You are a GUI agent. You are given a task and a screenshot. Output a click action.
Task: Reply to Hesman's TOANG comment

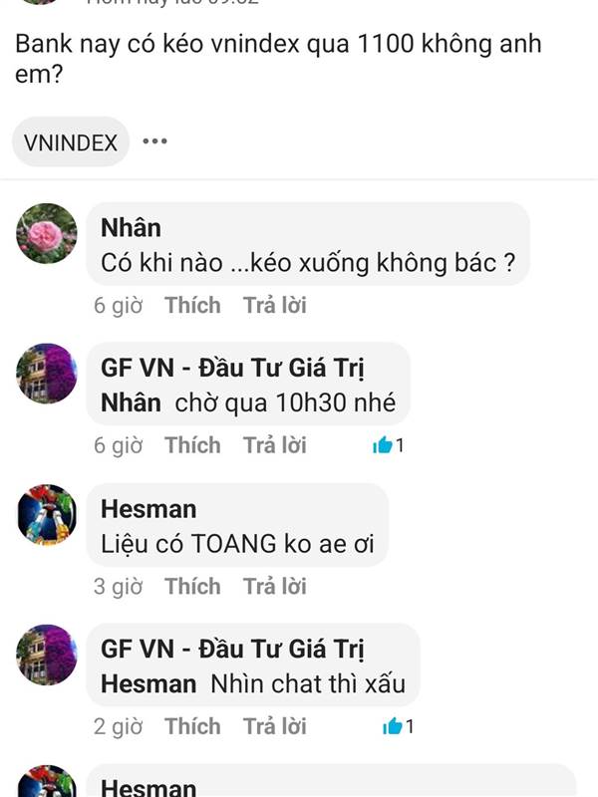click(275, 587)
